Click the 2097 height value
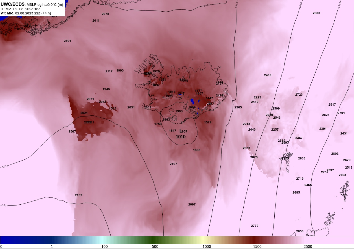 pos(192,204)
